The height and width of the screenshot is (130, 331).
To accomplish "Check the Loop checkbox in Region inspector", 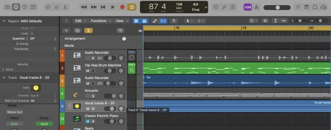I will pyautogui.click(x=32, y=33).
